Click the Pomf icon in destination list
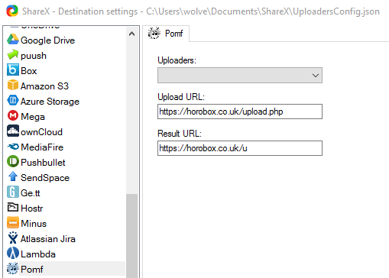 (13, 269)
